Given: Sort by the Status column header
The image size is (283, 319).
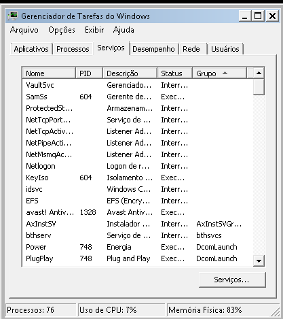Looking at the screenshot, I should pos(174,73).
